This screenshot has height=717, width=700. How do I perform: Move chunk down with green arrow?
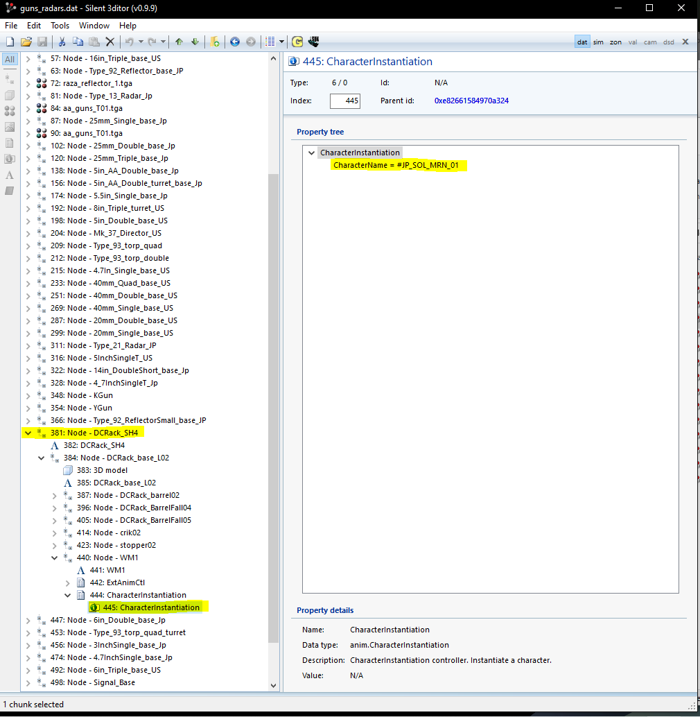click(195, 42)
